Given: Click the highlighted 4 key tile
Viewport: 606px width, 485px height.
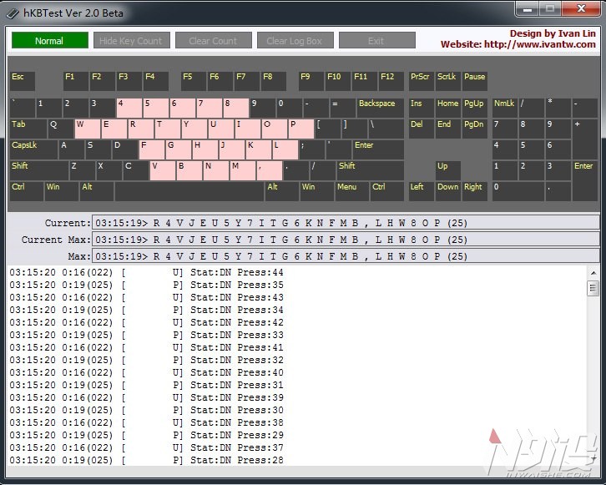Looking at the screenshot, I should 129,108.
